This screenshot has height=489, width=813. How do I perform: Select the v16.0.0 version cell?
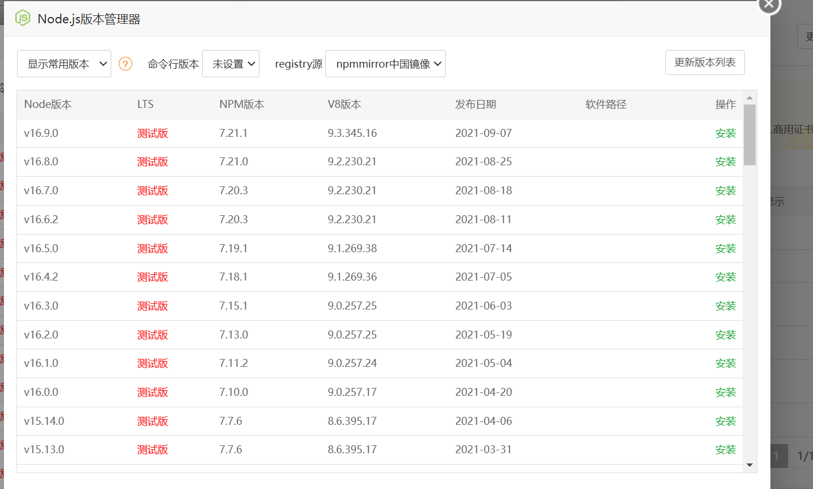click(x=41, y=392)
